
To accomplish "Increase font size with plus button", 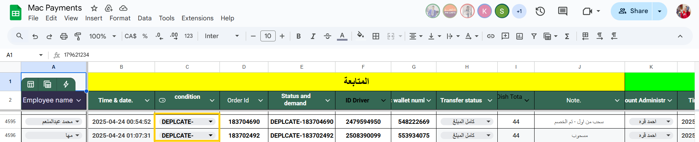I will tap(282, 36).
